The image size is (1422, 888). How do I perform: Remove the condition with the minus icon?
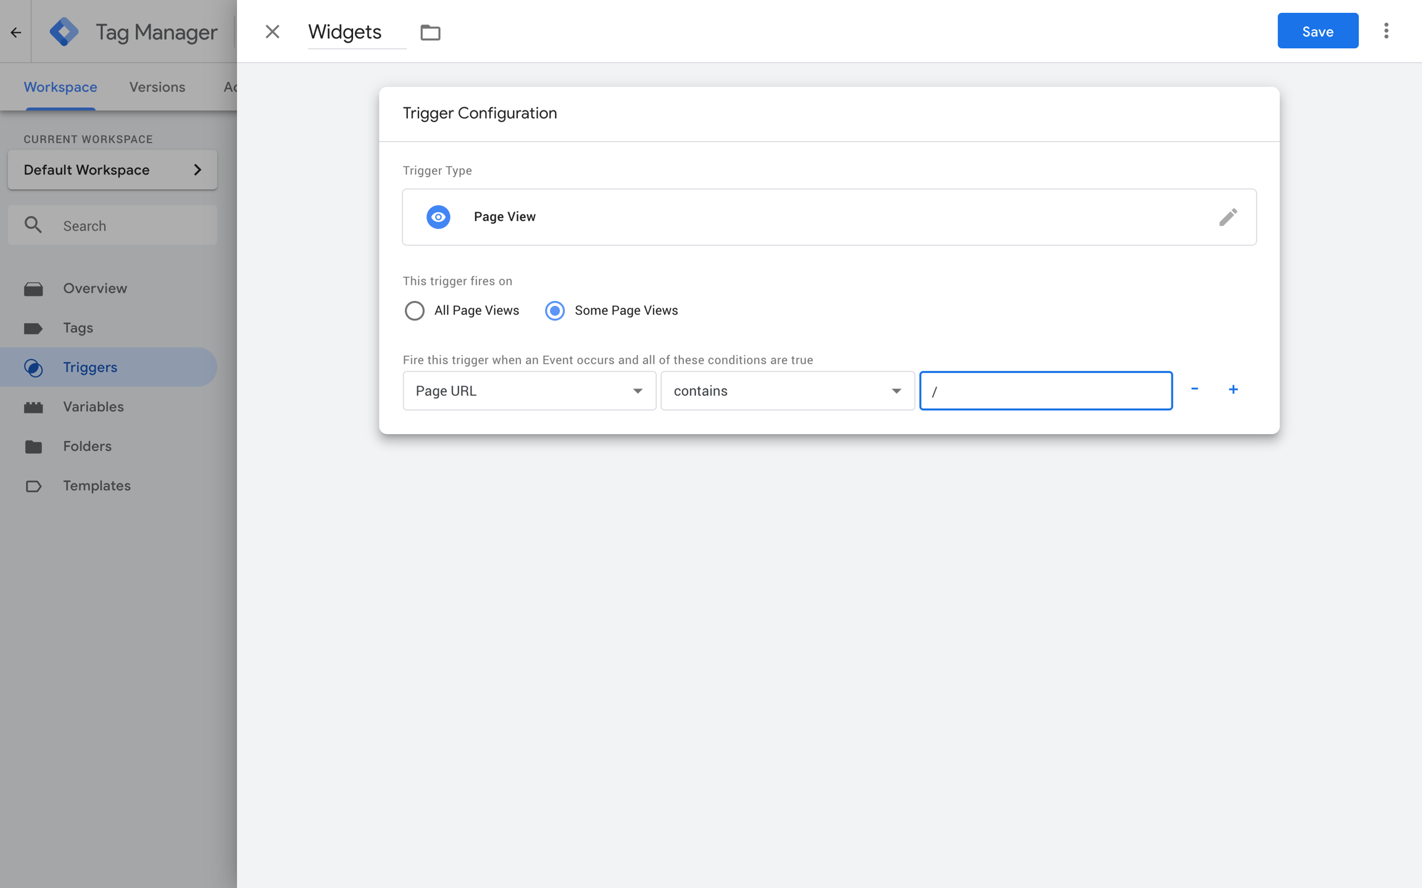(x=1194, y=389)
